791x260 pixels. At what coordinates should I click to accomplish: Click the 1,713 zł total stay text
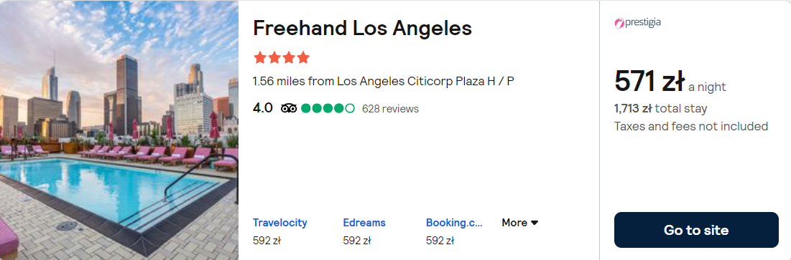(x=661, y=108)
